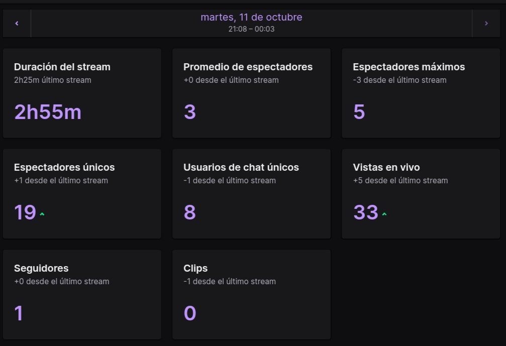506x346 pixels.
Task: Click the green up arrow beside 33
Action: [384, 214]
